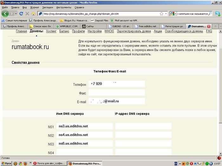Click the E-mail input field

pyautogui.click(x=116, y=101)
